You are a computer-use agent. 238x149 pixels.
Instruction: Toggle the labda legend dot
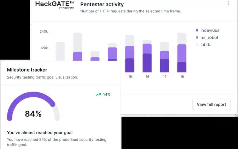pos(197,45)
